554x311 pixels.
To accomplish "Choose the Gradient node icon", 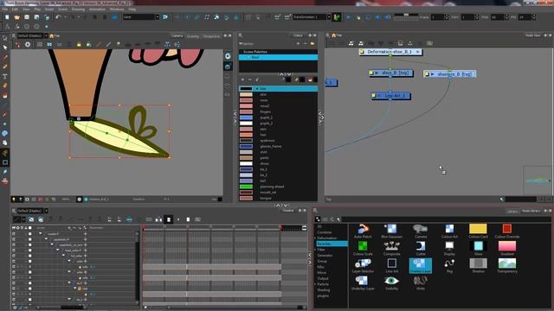I will [x=507, y=245].
